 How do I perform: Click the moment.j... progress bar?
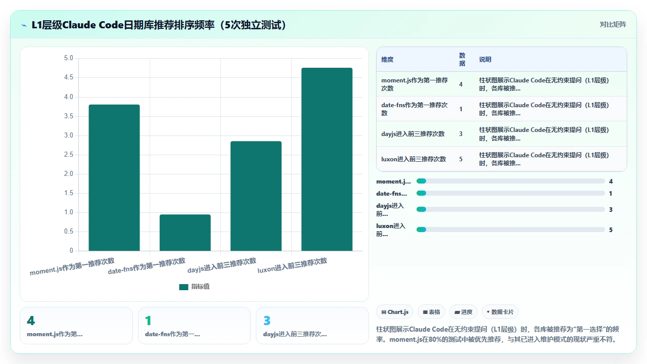pos(511,181)
